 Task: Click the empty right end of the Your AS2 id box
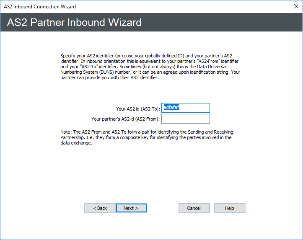[x=201, y=108]
